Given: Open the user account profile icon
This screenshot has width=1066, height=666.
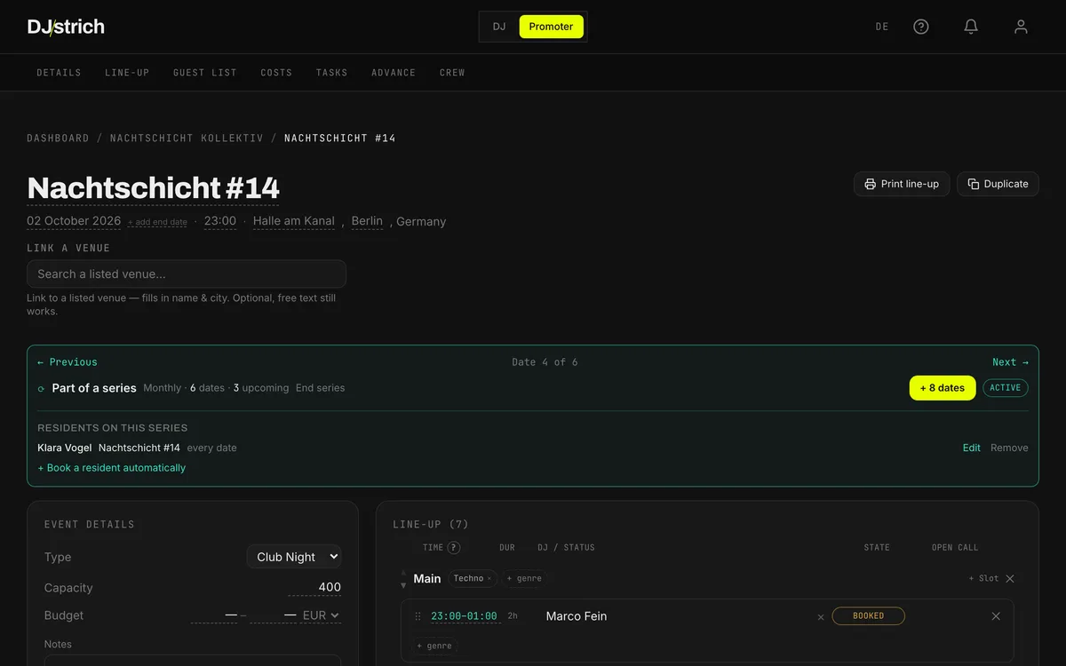Looking at the screenshot, I should (1021, 27).
